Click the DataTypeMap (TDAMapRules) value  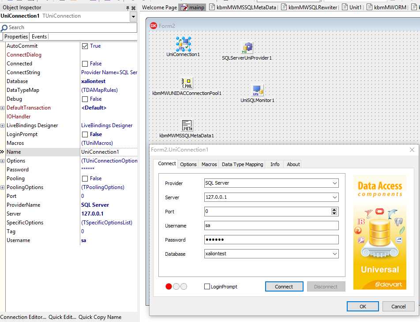99,91
